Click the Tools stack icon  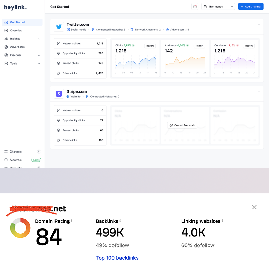pos(6,64)
